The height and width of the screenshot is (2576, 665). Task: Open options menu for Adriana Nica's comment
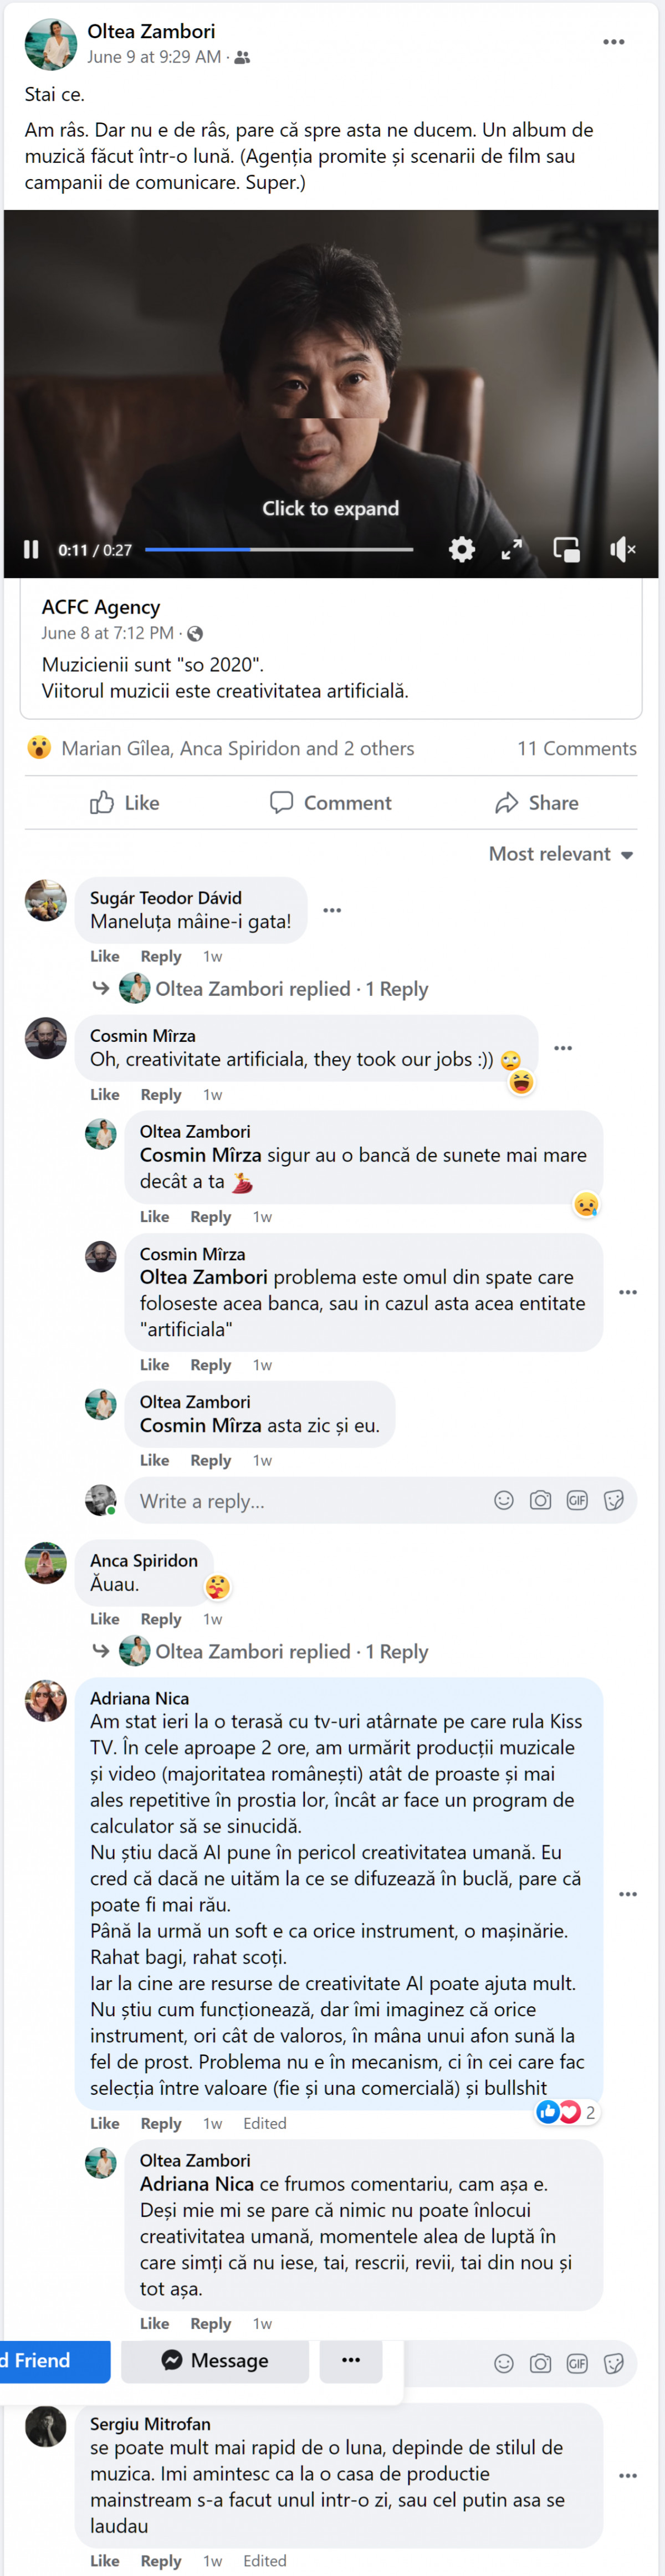[x=628, y=1894]
